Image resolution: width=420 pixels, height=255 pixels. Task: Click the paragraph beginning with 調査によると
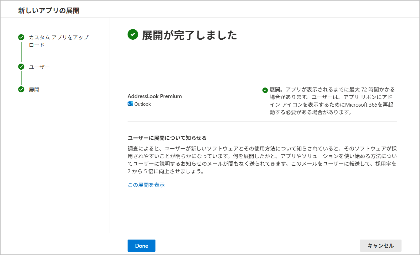click(x=262, y=160)
